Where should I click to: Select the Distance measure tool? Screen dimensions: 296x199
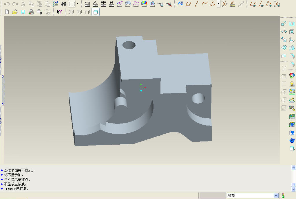87,4
